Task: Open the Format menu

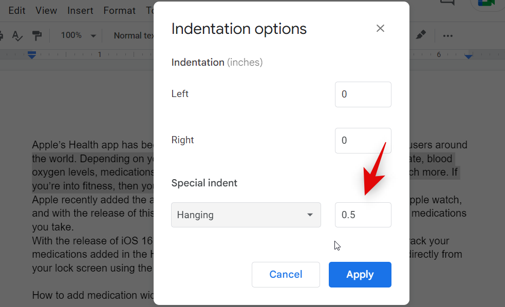Action: click(x=119, y=10)
